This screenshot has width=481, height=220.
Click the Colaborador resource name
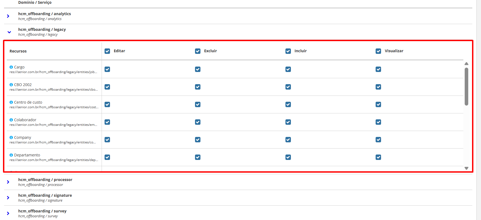[25, 120]
